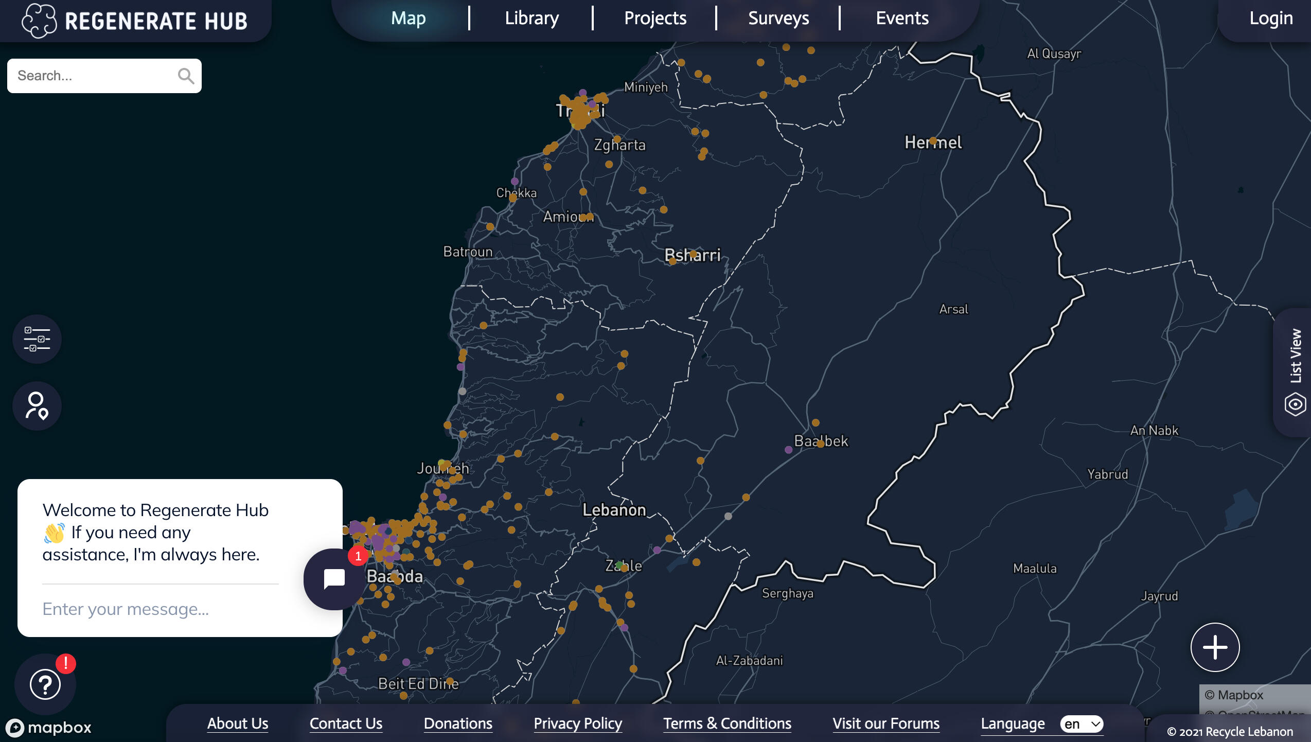Open the About Us link

[x=238, y=723]
